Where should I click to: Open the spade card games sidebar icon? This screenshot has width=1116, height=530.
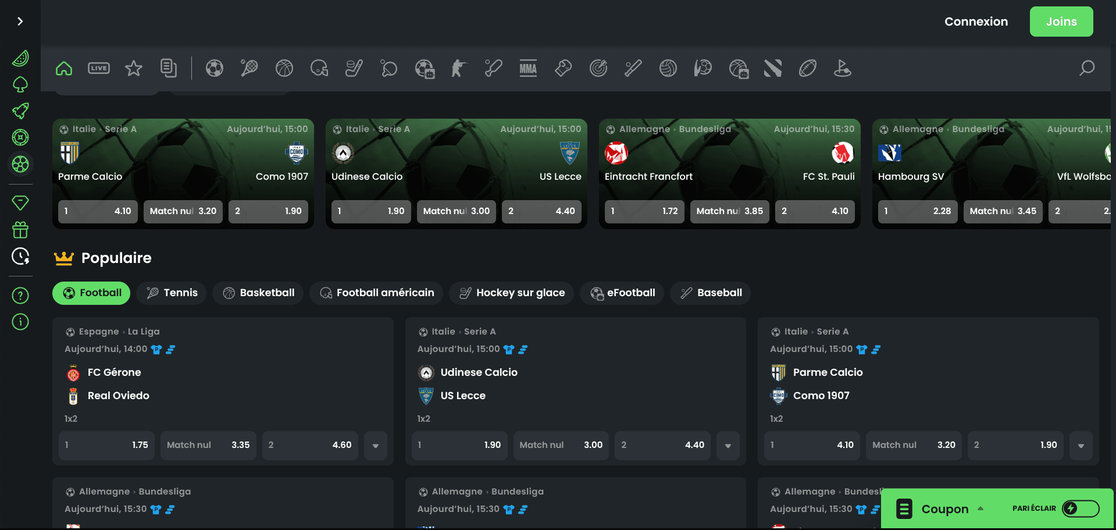click(x=20, y=85)
